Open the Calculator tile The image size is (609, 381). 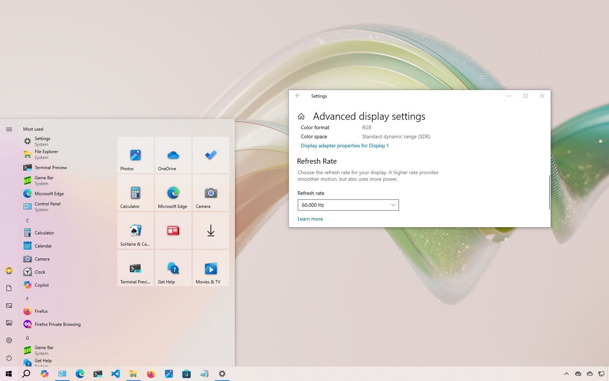(x=135, y=193)
